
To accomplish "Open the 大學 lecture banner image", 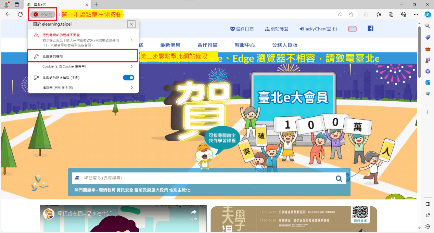I will tap(294, 219).
